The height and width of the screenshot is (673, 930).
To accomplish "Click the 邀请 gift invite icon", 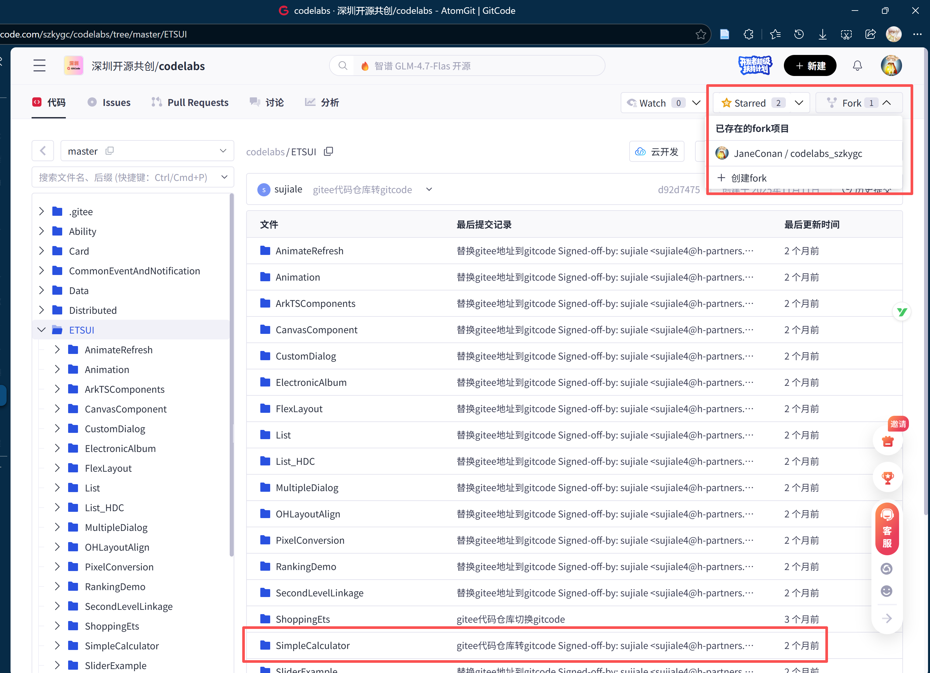I will click(x=888, y=441).
